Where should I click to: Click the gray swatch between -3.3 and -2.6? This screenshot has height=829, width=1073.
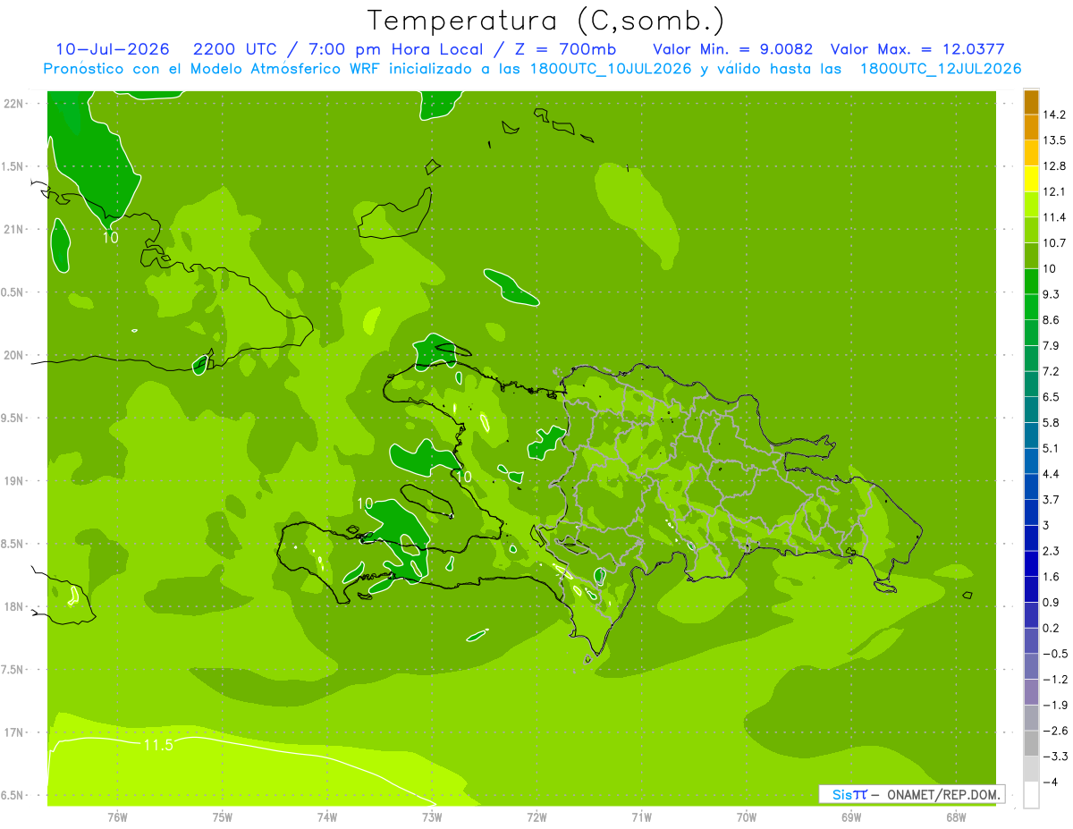1031,744
